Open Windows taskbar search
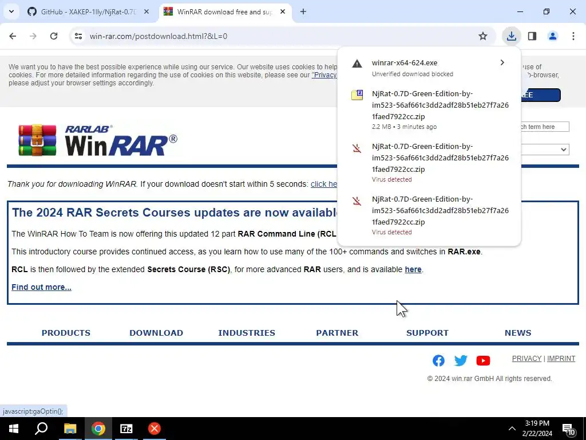The image size is (586, 440). coord(41,429)
